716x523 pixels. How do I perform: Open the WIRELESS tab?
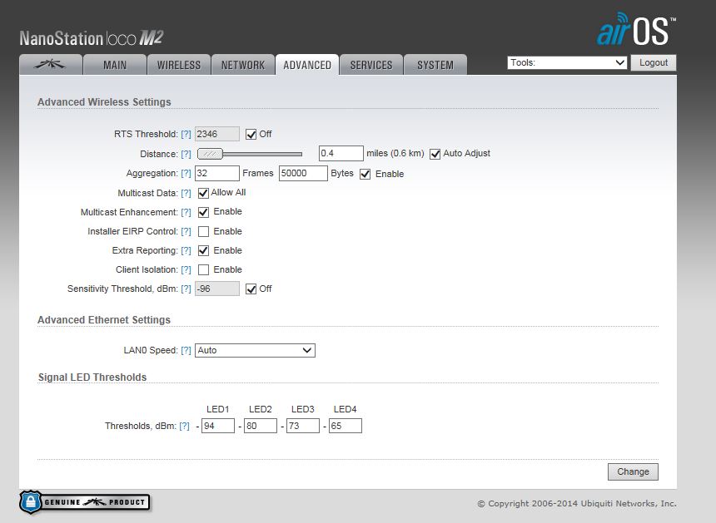[178, 65]
